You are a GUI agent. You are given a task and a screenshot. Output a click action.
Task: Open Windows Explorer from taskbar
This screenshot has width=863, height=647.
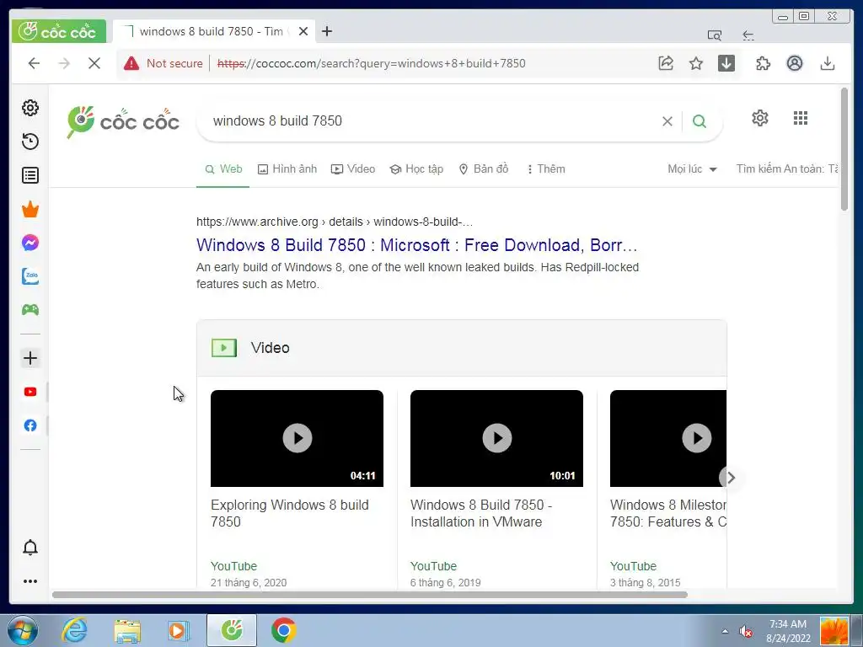128,630
